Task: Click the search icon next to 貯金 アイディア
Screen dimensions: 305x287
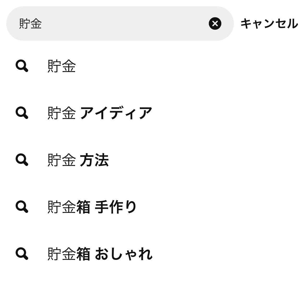Action: [x=22, y=113]
